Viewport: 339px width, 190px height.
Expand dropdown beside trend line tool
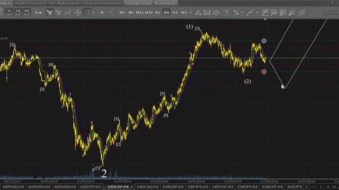click(x=256, y=13)
